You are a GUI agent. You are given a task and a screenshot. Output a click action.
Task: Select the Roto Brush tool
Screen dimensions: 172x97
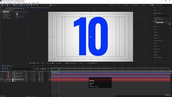click(35, 5)
